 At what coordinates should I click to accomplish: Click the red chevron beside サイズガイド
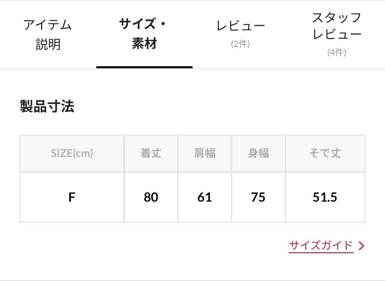tap(361, 246)
